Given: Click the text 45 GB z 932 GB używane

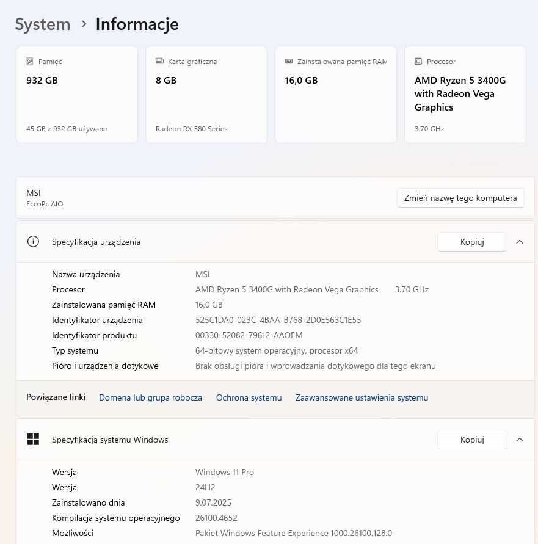Looking at the screenshot, I should coord(67,129).
